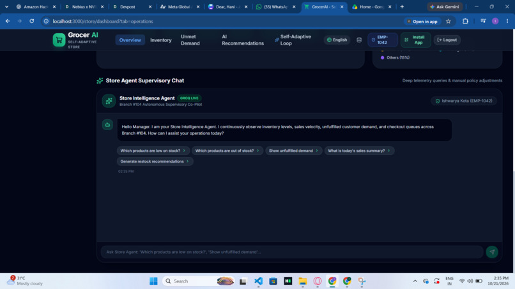
Task: Open File Explorer from the taskbar
Action: click(x=302, y=281)
